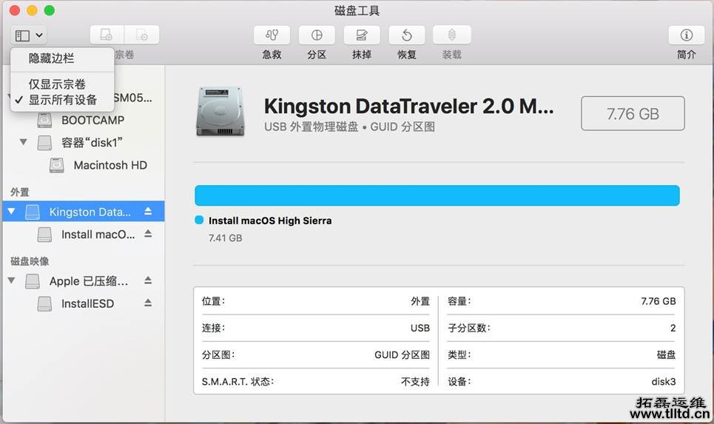Open the Partition (分区) tool
This screenshot has width=714, height=424.
317,36
